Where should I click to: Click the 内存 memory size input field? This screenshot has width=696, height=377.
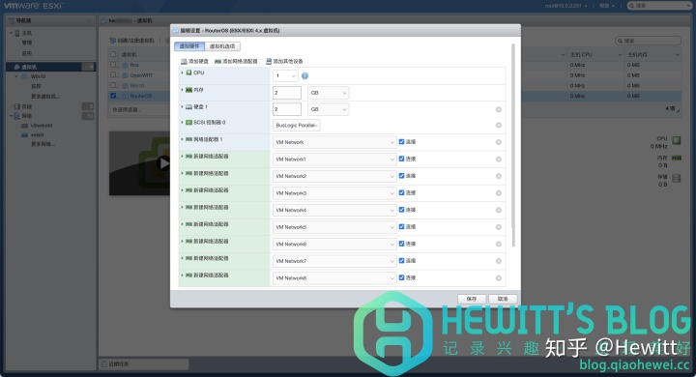coord(287,93)
